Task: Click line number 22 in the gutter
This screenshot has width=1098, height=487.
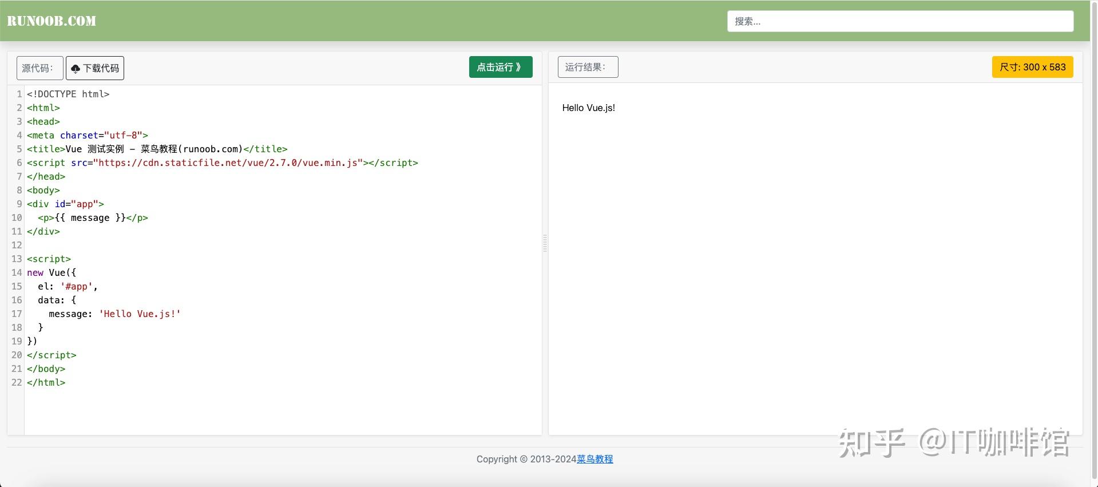Action: 17,382
